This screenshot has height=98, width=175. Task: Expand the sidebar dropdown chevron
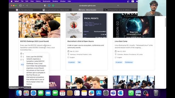click(23, 5)
